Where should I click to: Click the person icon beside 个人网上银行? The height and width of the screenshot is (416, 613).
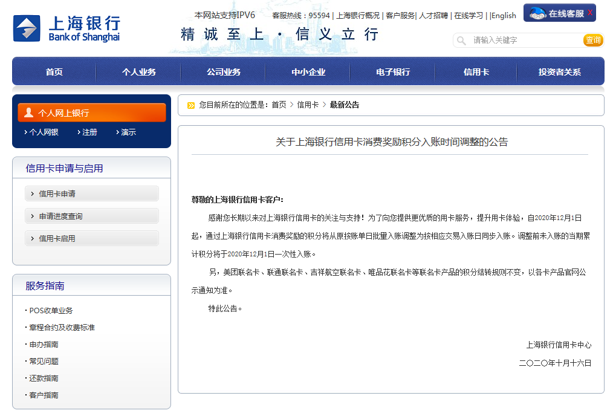click(28, 112)
